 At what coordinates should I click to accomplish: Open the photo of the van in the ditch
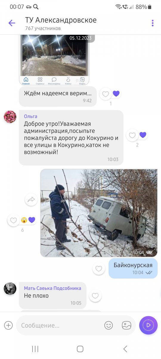99,213
